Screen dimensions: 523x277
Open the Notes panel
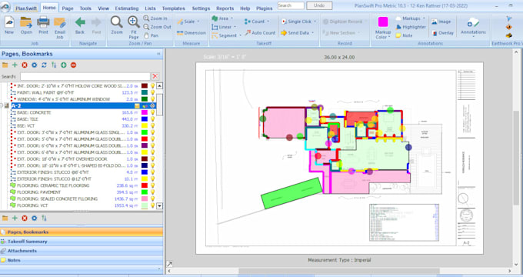click(82, 260)
